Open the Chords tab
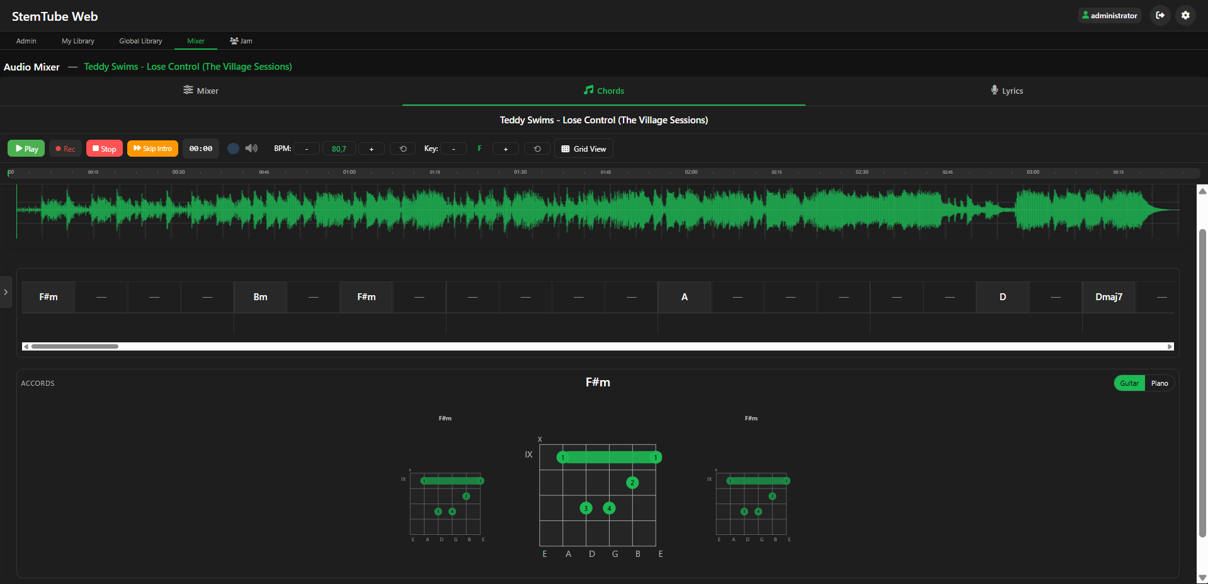 (604, 91)
